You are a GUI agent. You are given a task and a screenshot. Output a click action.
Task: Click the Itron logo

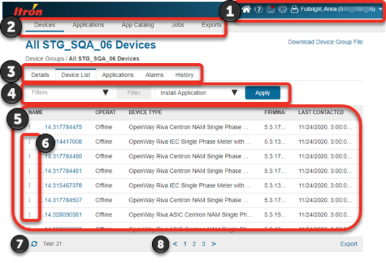pos(28,10)
